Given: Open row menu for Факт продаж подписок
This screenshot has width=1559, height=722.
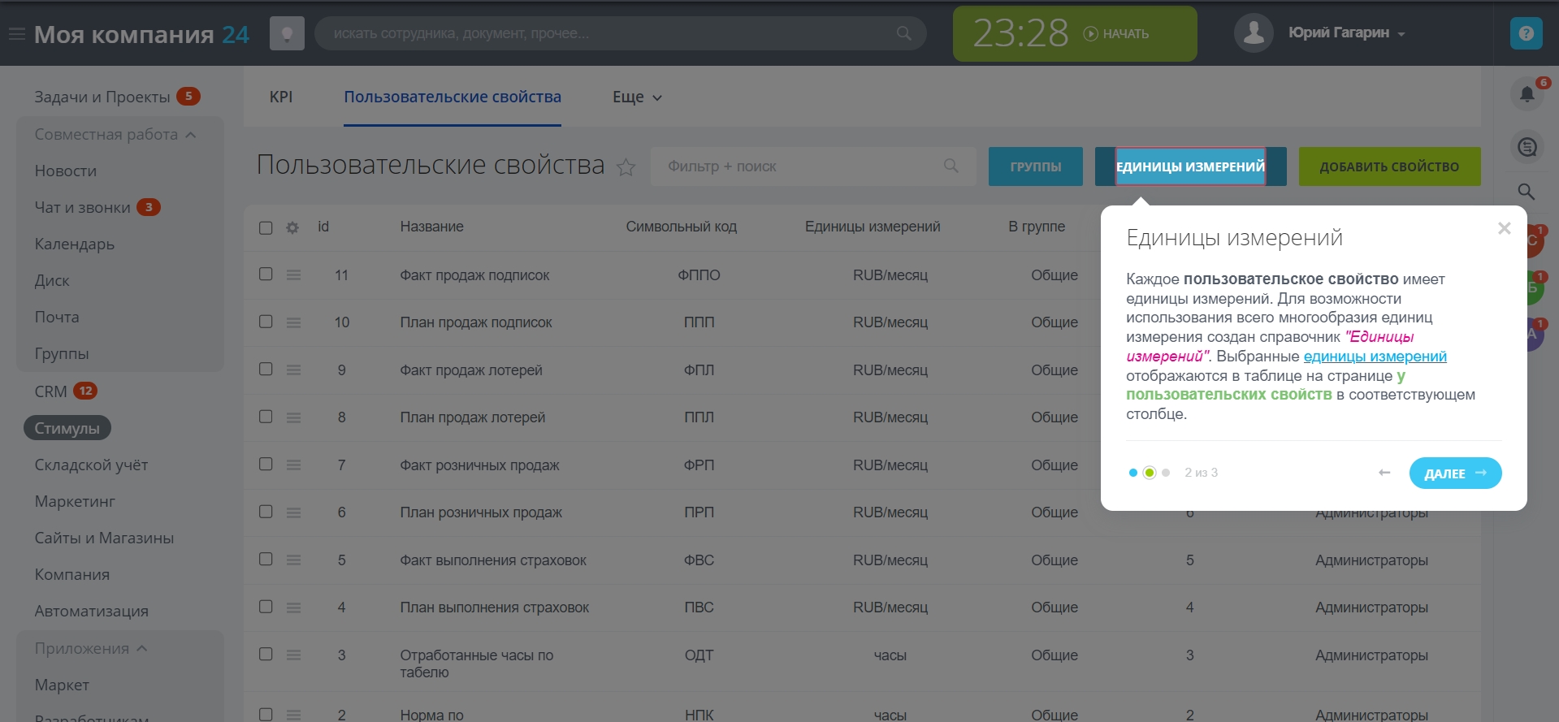Looking at the screenshot, I should tap(293, 275).
